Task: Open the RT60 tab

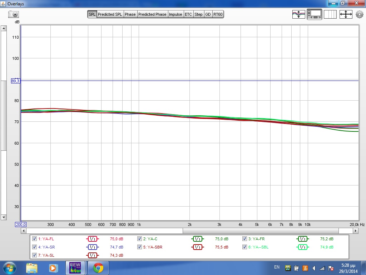Action: (x=218, y=14)
